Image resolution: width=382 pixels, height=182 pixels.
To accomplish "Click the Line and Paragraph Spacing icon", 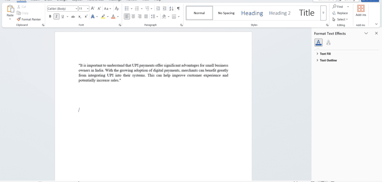I will 153,16.
